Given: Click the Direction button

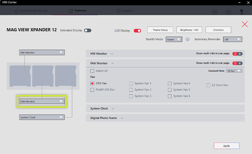Looking at the screenshot, I should click(x=218, y=30).
